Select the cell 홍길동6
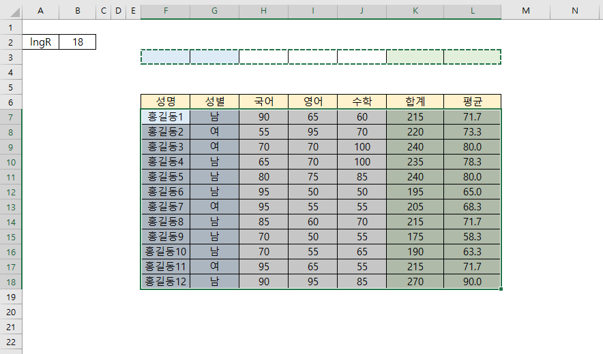Viewport: 603px width, 354px height. pyautogui.click(x=165, y=191)
